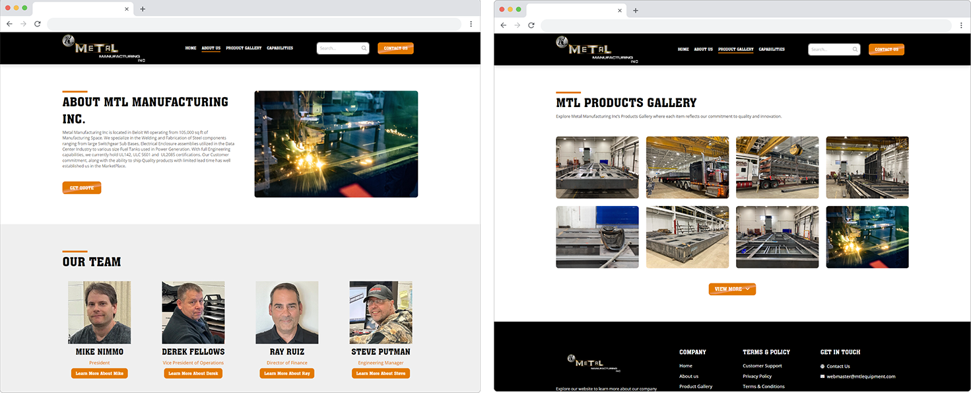Click Learn More About Ray
This screenshot has height=393, width=971.
point(287,373)
